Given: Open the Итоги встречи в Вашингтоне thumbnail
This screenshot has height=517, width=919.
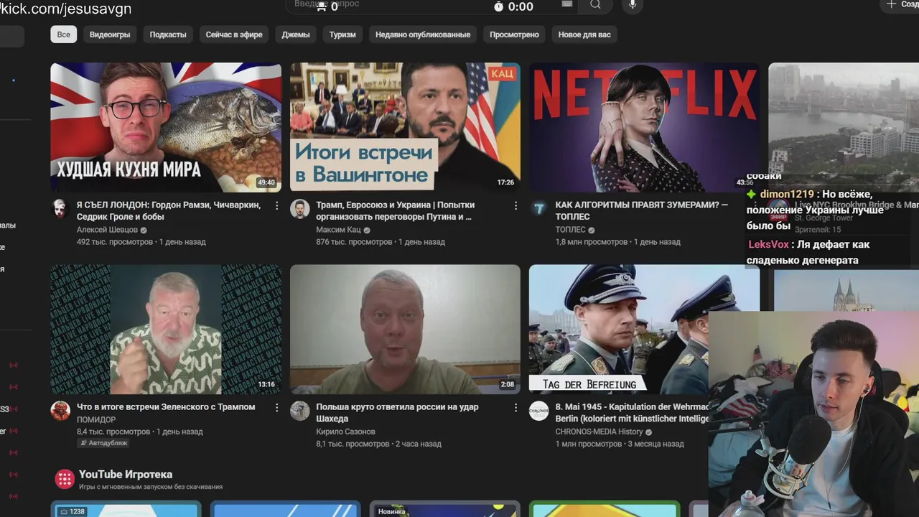Looking at the screenshot, I should pos(405,127).
